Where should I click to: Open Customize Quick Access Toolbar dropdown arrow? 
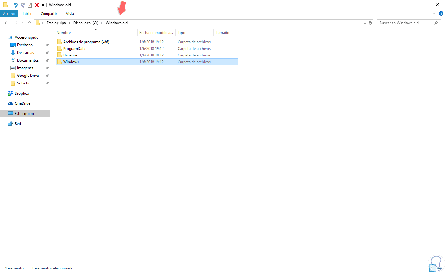point(43,5)
